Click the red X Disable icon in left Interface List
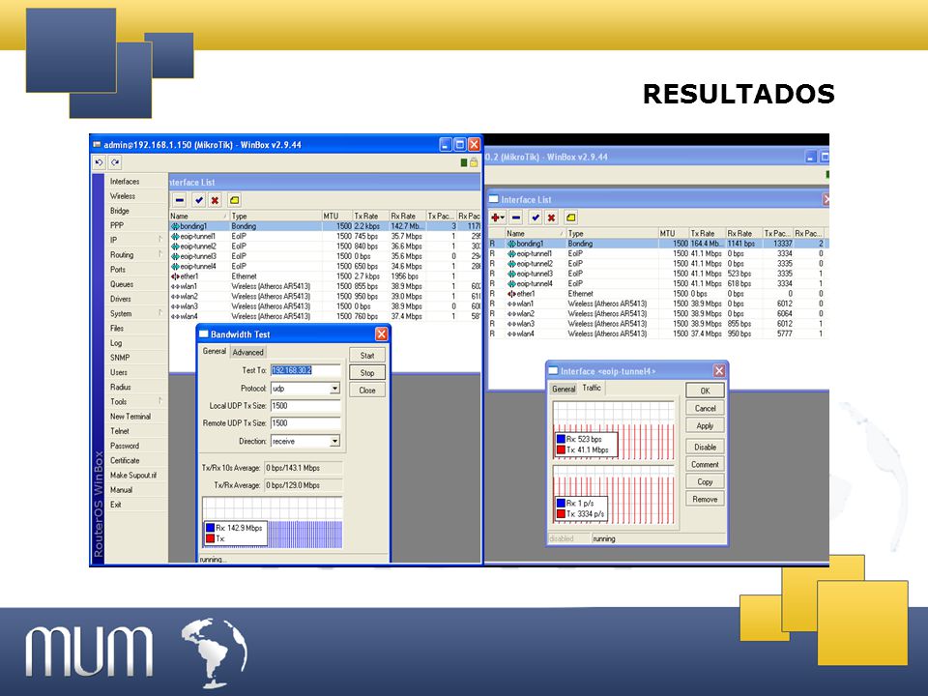928x696 pixels. (215, 200)
